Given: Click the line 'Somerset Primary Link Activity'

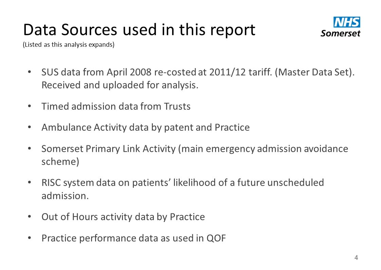Looking at the screenshot, I should click(195, 149).
